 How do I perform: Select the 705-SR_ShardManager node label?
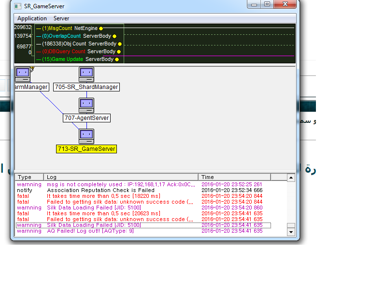click(86, 87)
